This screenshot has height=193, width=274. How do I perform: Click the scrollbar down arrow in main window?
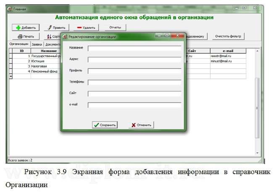click(257, 153)
